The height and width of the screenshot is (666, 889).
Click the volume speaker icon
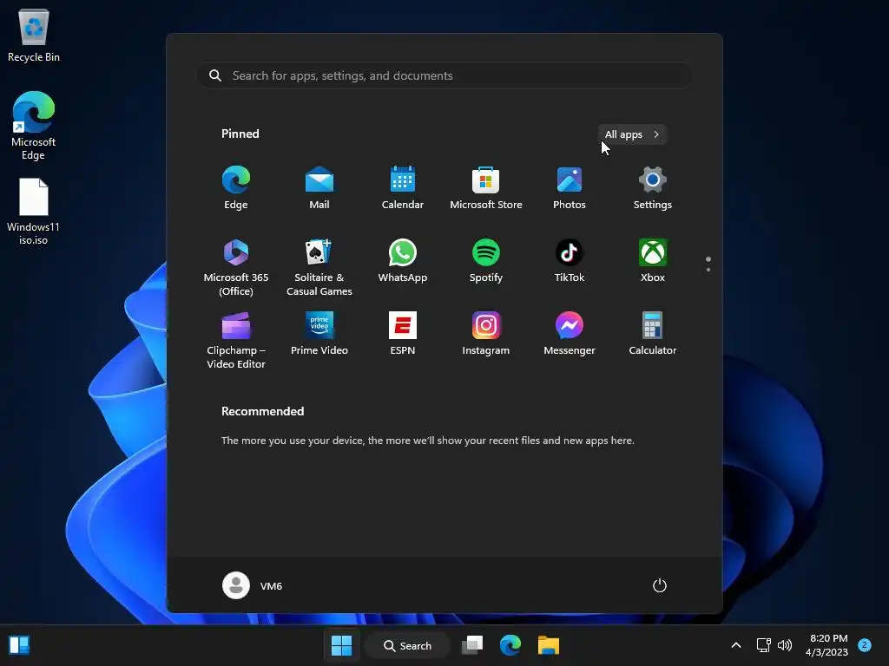[785, 645]
